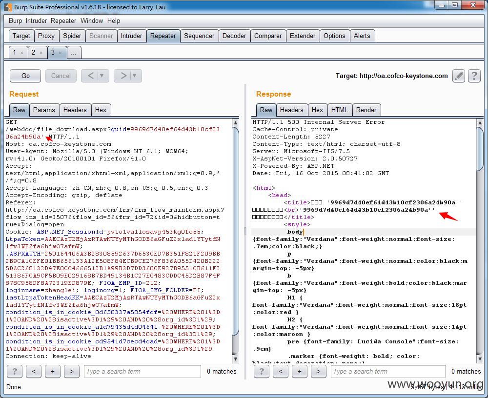Image resolution: width=488 pixels, height=398 pixels.
Task: Click request pane scroll up arrow
Action: [236, 122]
